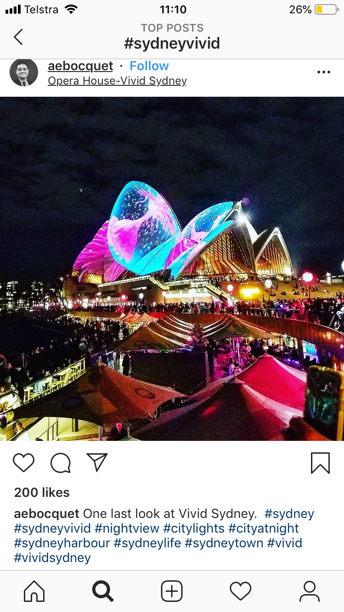Go to the Home tab
Viewport: 344px width, 612px height.
pyautogui.click(x=34, y=591)
